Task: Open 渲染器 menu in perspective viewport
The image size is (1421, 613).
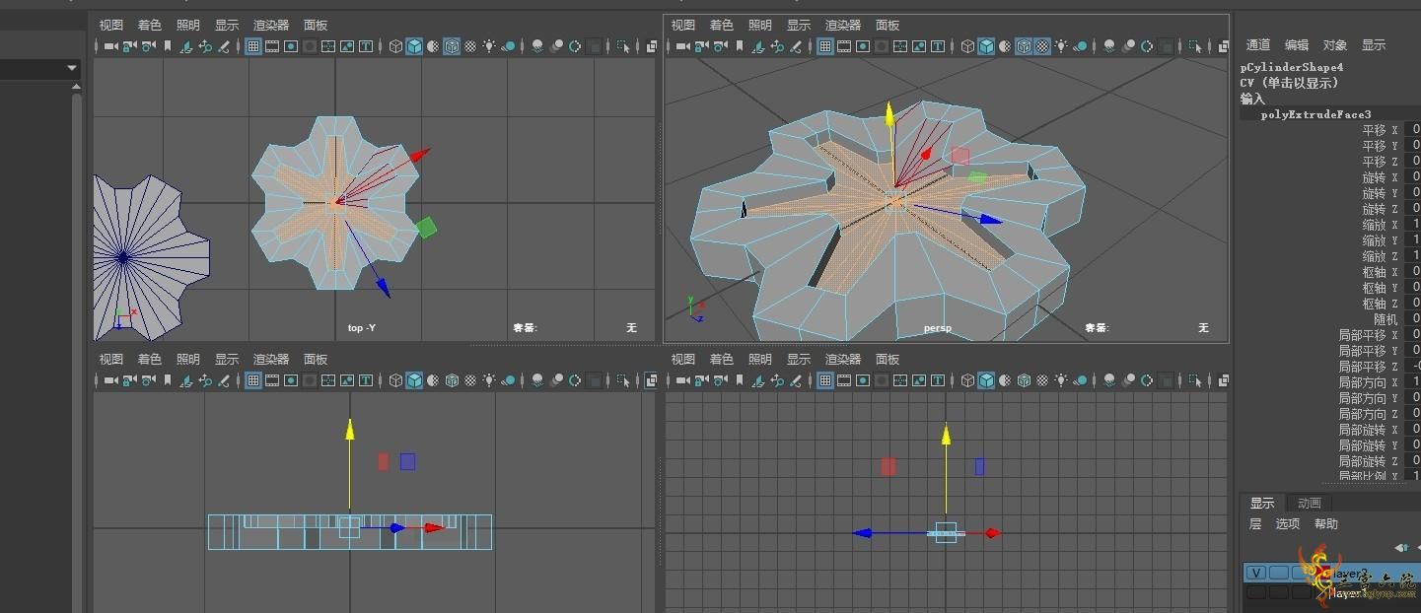Action: click(x=843, y=26)
